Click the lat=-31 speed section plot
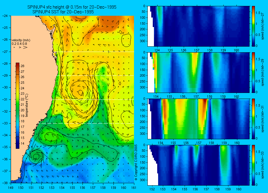This screenshot has width=268, height=193. point(198,119)
